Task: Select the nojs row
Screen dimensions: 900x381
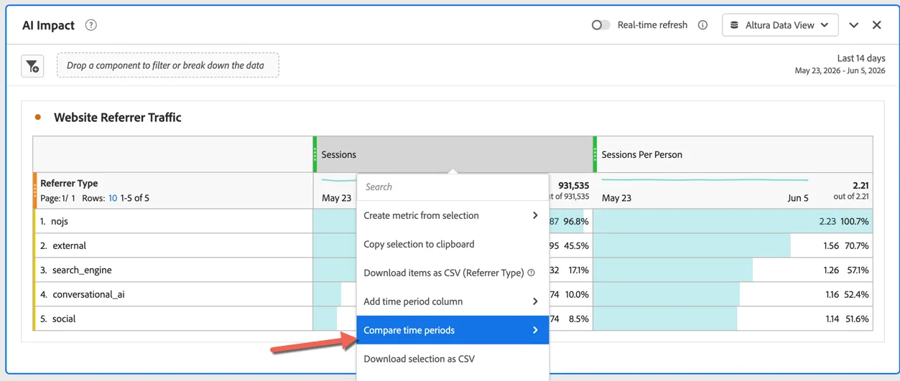Action: (173, 222)
